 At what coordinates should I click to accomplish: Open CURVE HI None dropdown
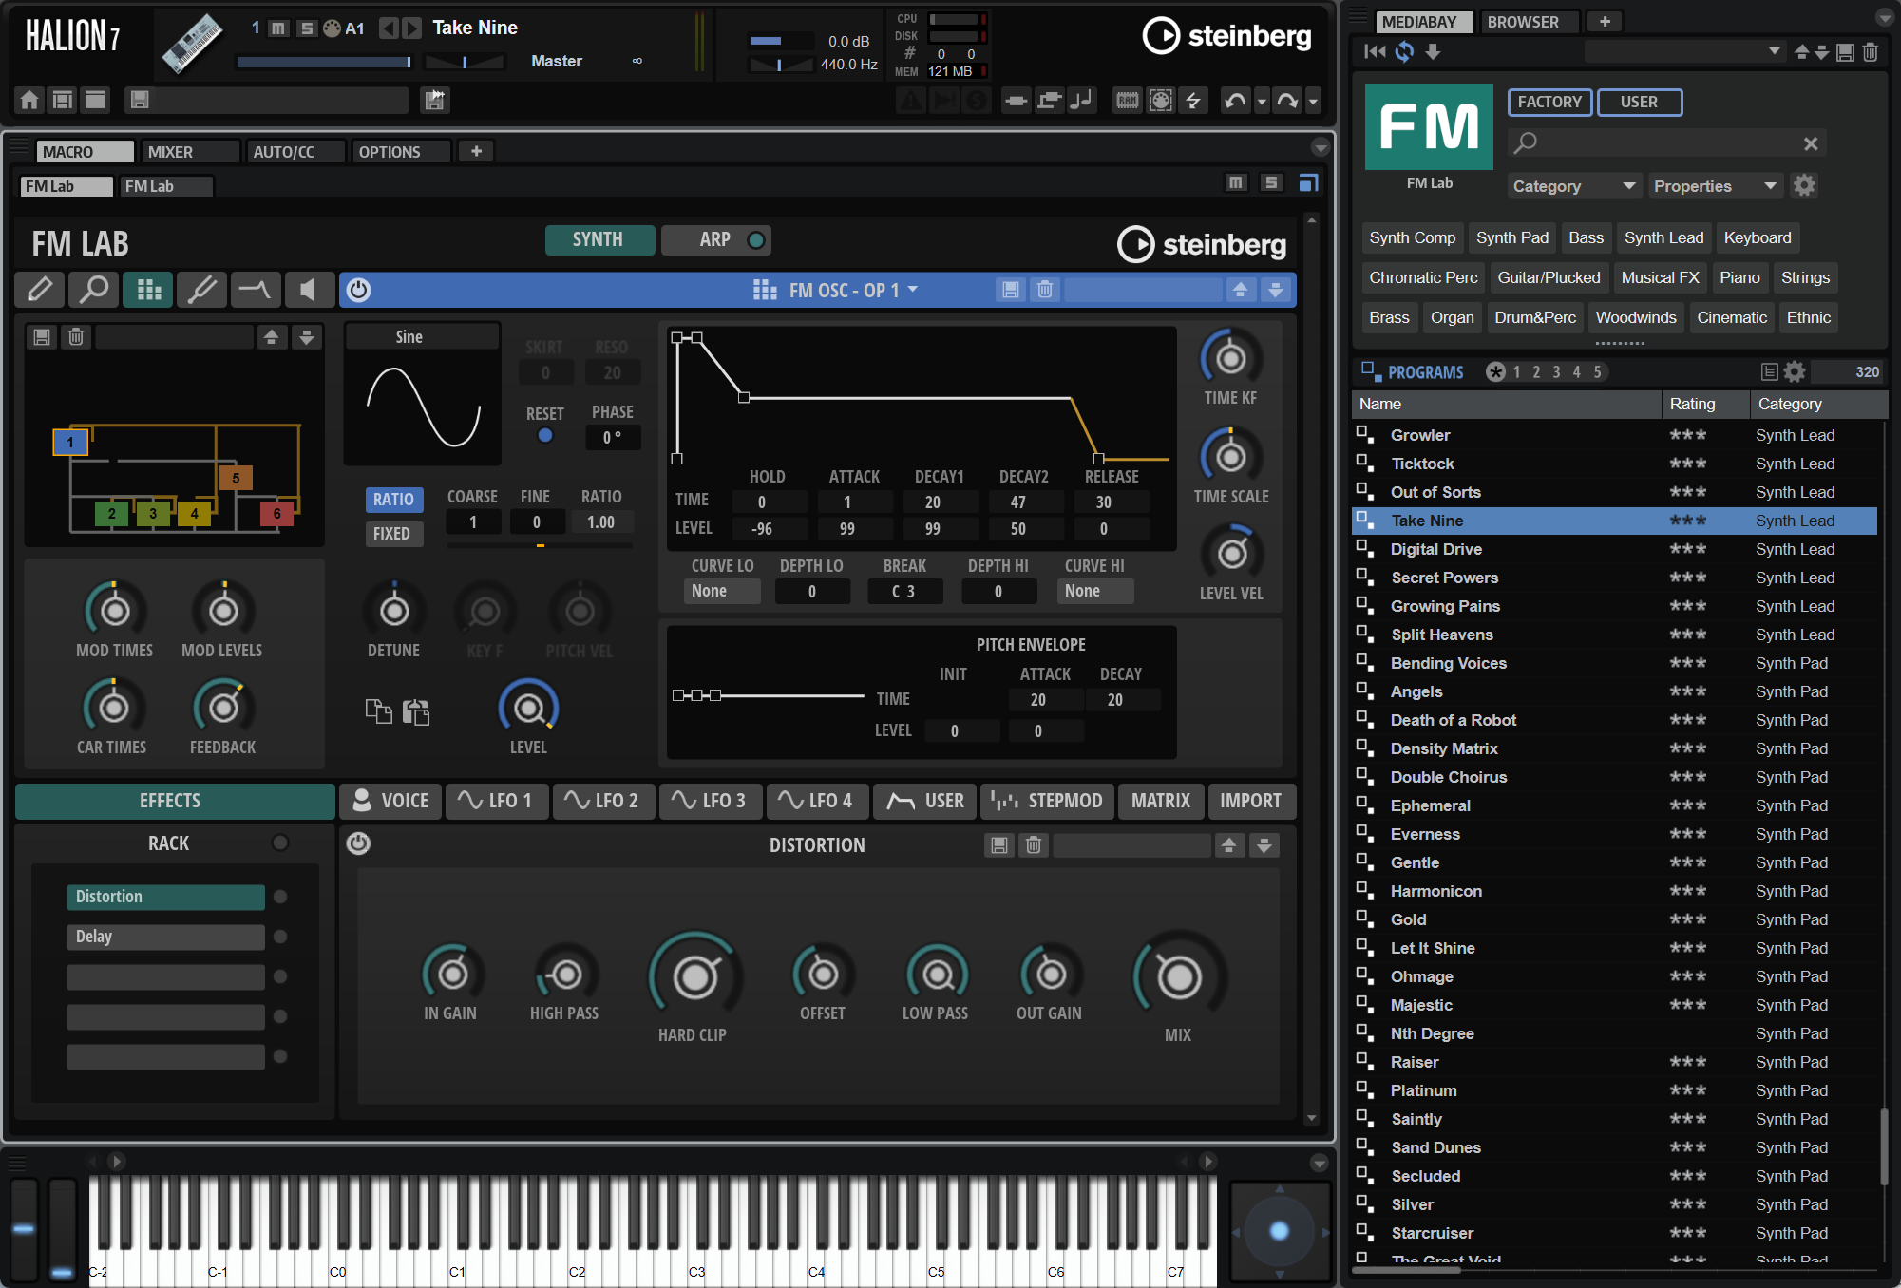click(x=1094, y=591)
